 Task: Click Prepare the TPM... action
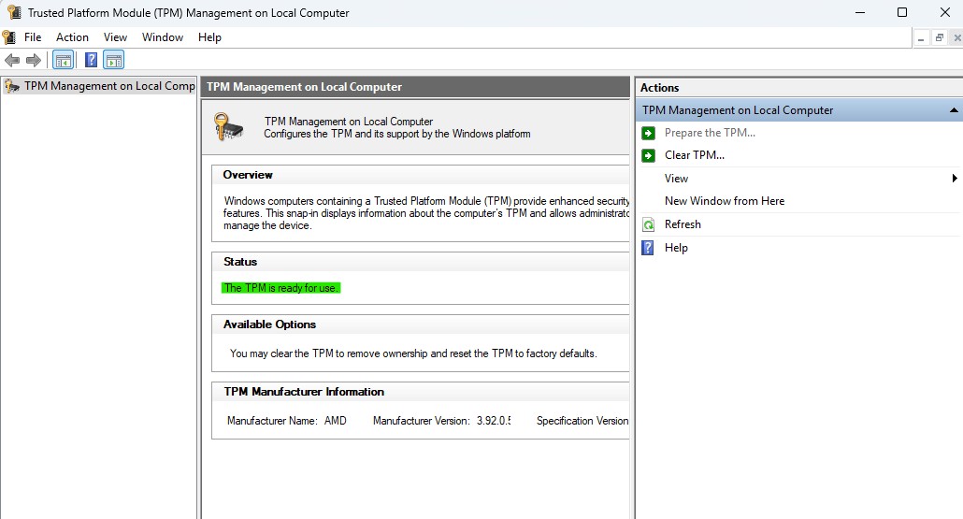[x=710, y=133]
